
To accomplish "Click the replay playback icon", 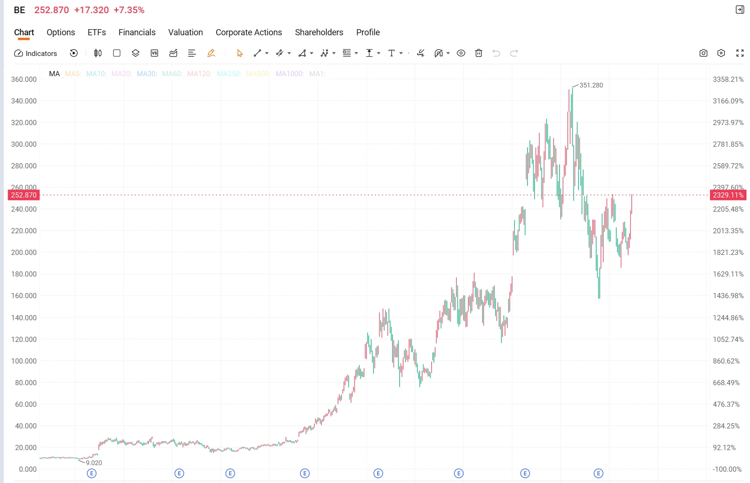I will point(74,53).
